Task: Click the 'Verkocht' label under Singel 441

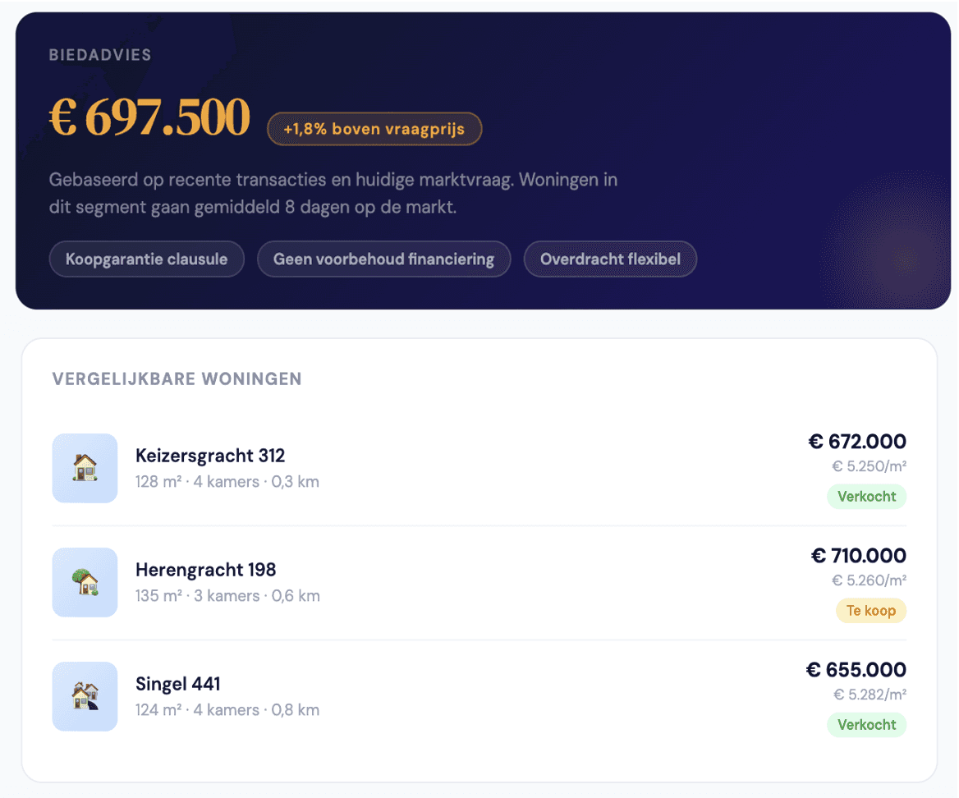Action: 866,725
